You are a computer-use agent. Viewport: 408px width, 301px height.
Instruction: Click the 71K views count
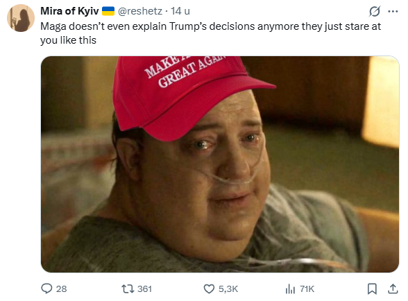pyautogui.click(x=307, y=289)
